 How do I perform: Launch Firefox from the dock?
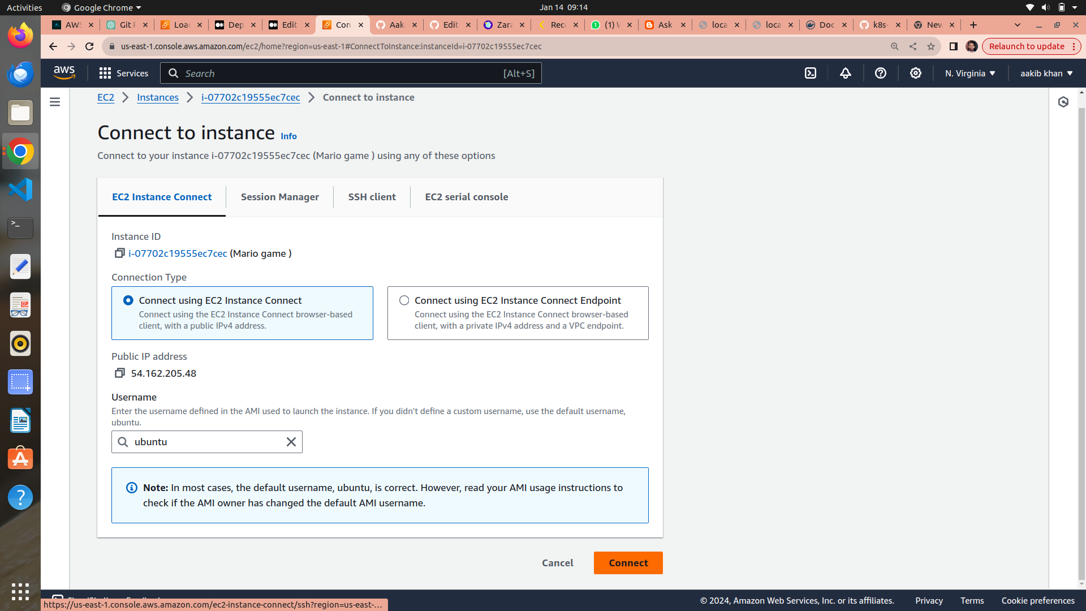pyautogui.click(x=20, y=36)
